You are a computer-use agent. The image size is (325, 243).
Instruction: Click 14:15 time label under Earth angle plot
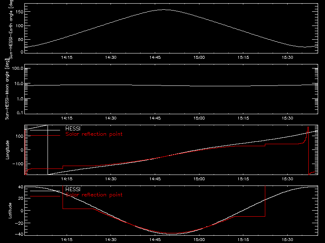click(x=67, y=58)
